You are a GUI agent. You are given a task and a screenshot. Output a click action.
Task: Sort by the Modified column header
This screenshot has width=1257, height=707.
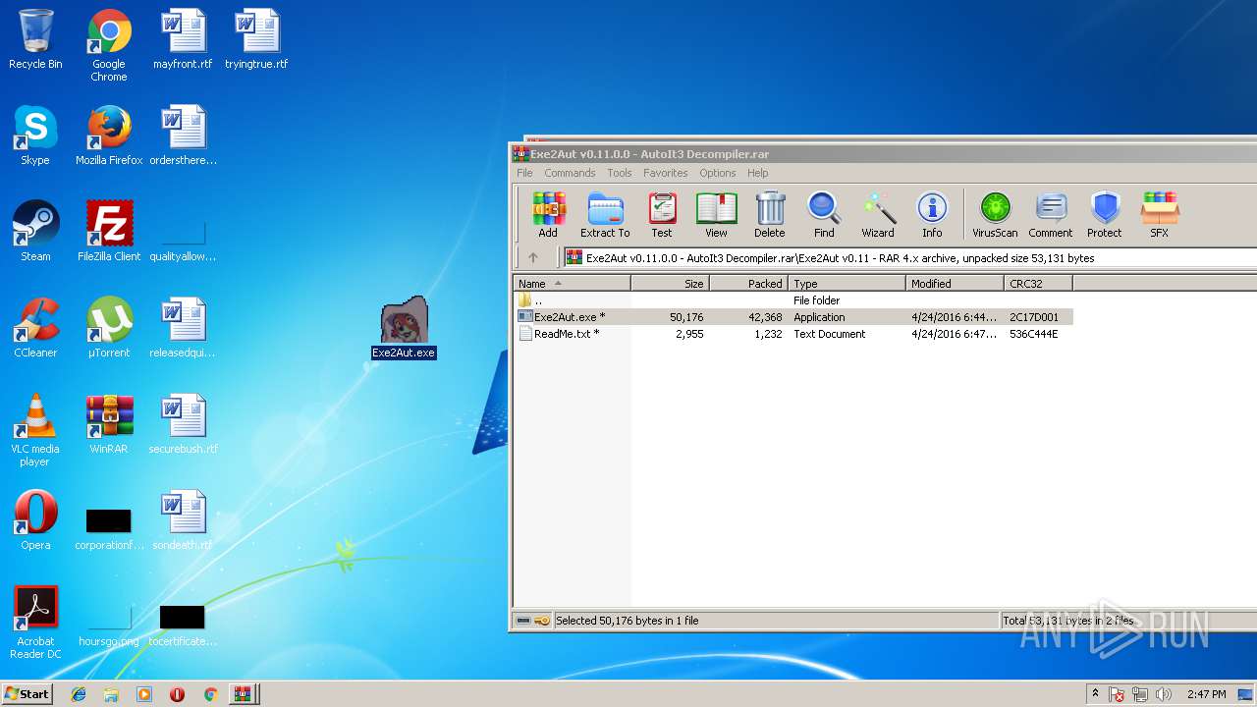pyautogui.click(x=955, y=284)
